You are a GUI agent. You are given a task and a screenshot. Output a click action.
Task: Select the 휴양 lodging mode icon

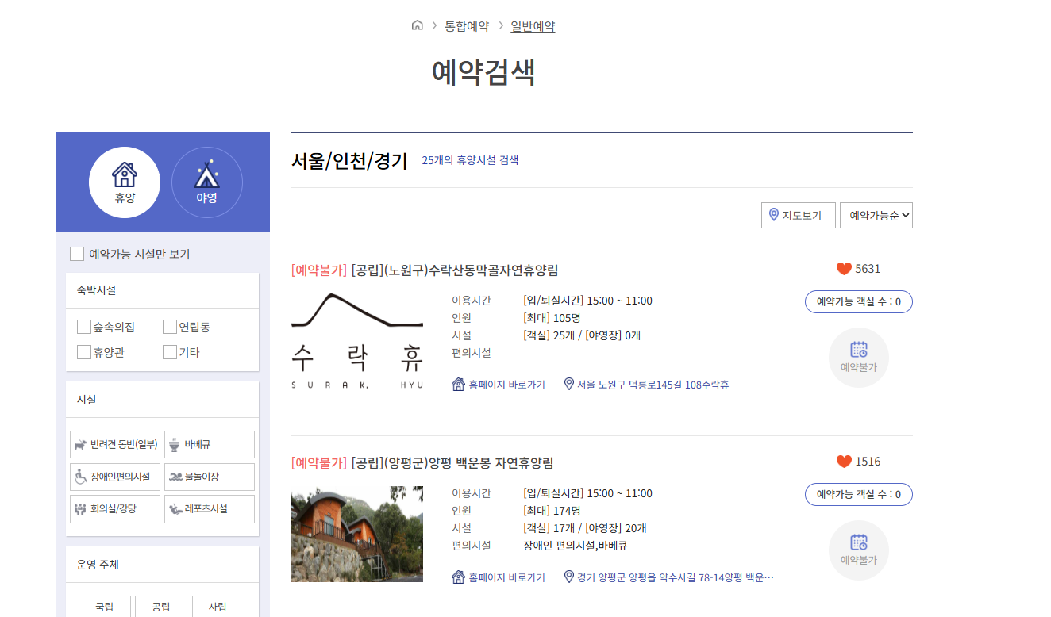click(125, 182)
